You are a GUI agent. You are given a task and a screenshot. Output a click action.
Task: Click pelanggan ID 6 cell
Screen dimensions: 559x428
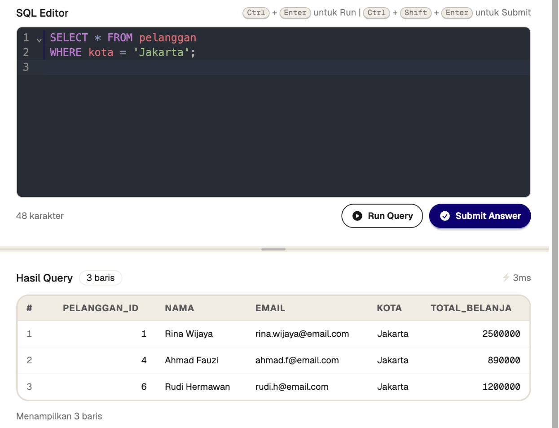(x=144, y=387)
